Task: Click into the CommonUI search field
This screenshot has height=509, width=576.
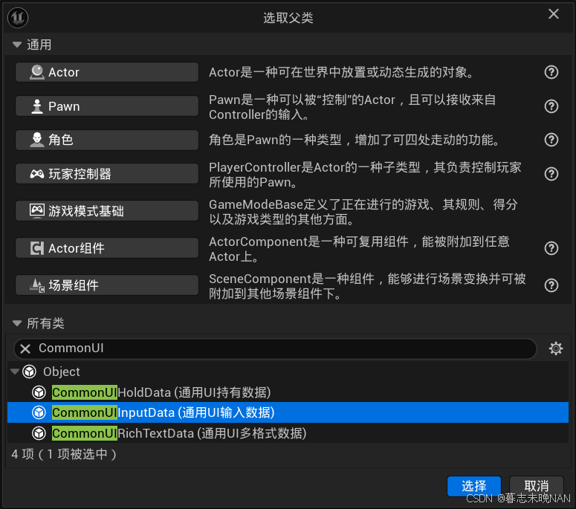Action: coord(275,348)
